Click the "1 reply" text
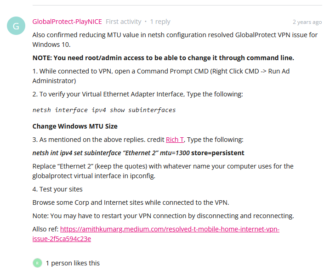Image resolution: width=330 pixels, height=270 pixels. click(160, 22)
